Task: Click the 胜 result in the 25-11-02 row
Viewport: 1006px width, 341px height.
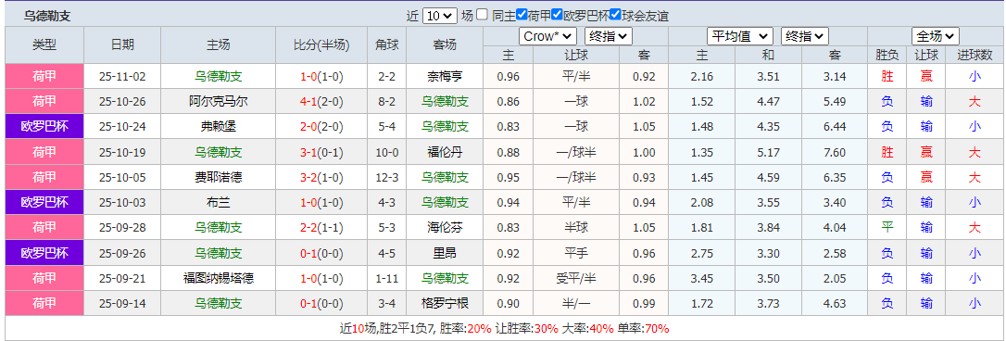Action: click(x=887, y=76)
